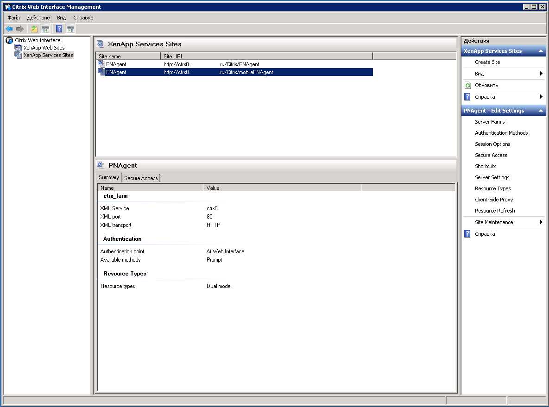The image size is (549, 407).
Task: Click the Name column header in Summary
Action: click(151, 188)
